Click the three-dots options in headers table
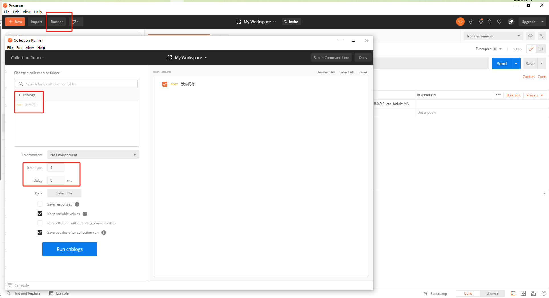Screen dimensions: 549x298 point(498,95)
